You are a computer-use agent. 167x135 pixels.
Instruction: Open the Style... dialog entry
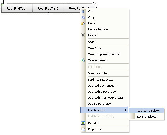[x=104, y=42]
